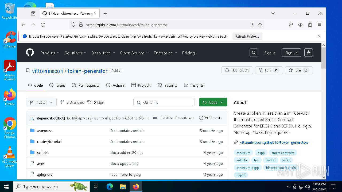Click the Notifications button
This screenshot has width=342, height=192.
pos(237,70)
